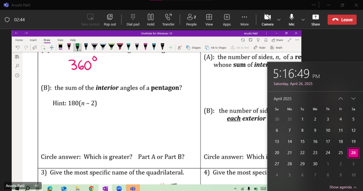The height and width of the screenshot is (191, 363).
Task: Pop out the shared screen
Action: click(110, 20)
